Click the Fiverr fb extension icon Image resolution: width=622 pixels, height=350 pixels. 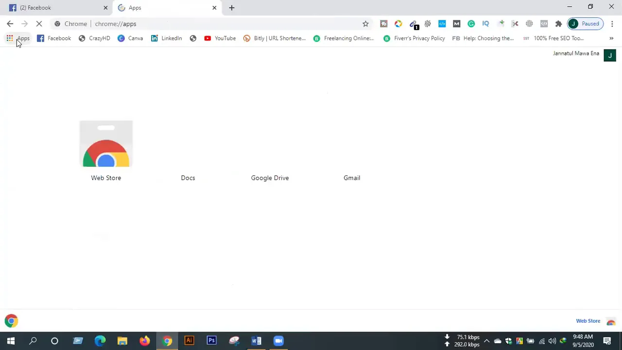384,24
